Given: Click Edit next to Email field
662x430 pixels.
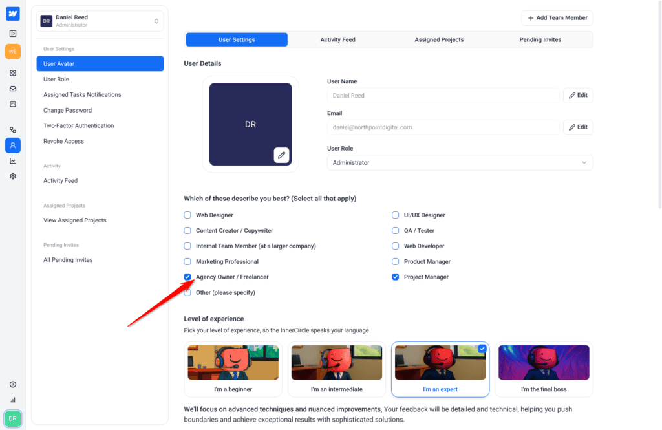Looking at the screenshot, I should [x=578, y=127].
